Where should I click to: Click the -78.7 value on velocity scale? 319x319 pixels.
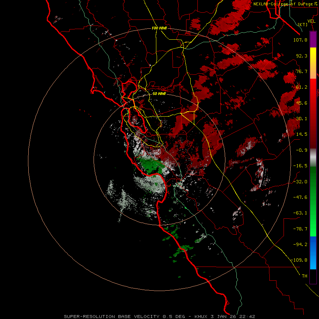[300, 229]
